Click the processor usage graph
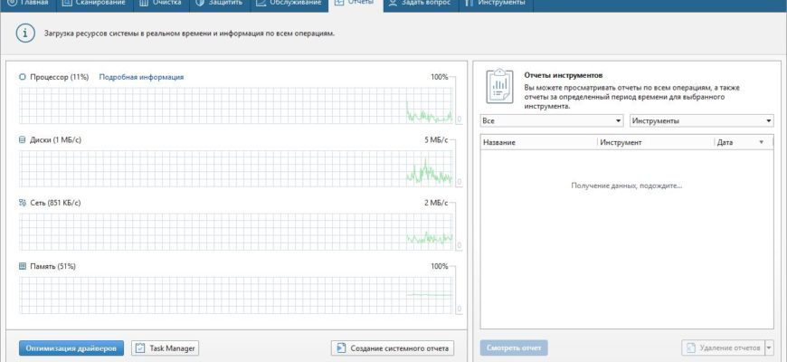This screenshot has height=362, width=787. [235, 105]
